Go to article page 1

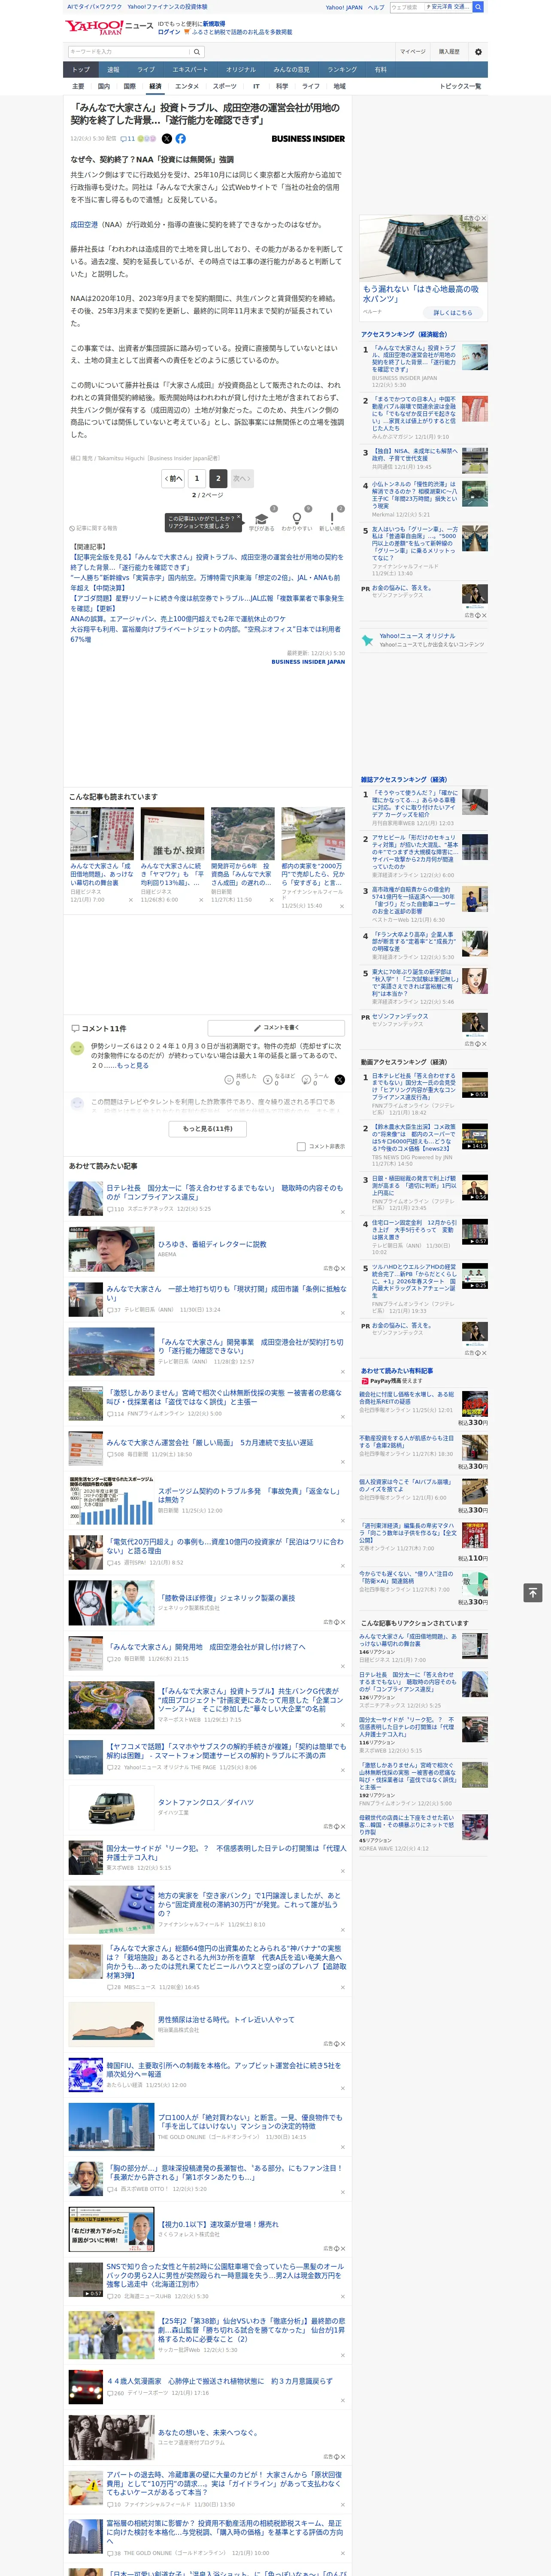197,479
